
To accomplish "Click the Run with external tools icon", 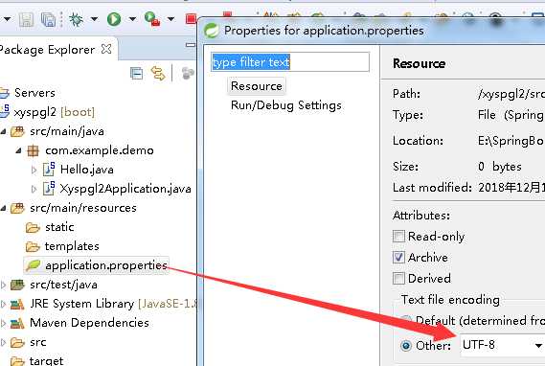I will point(152,19).
